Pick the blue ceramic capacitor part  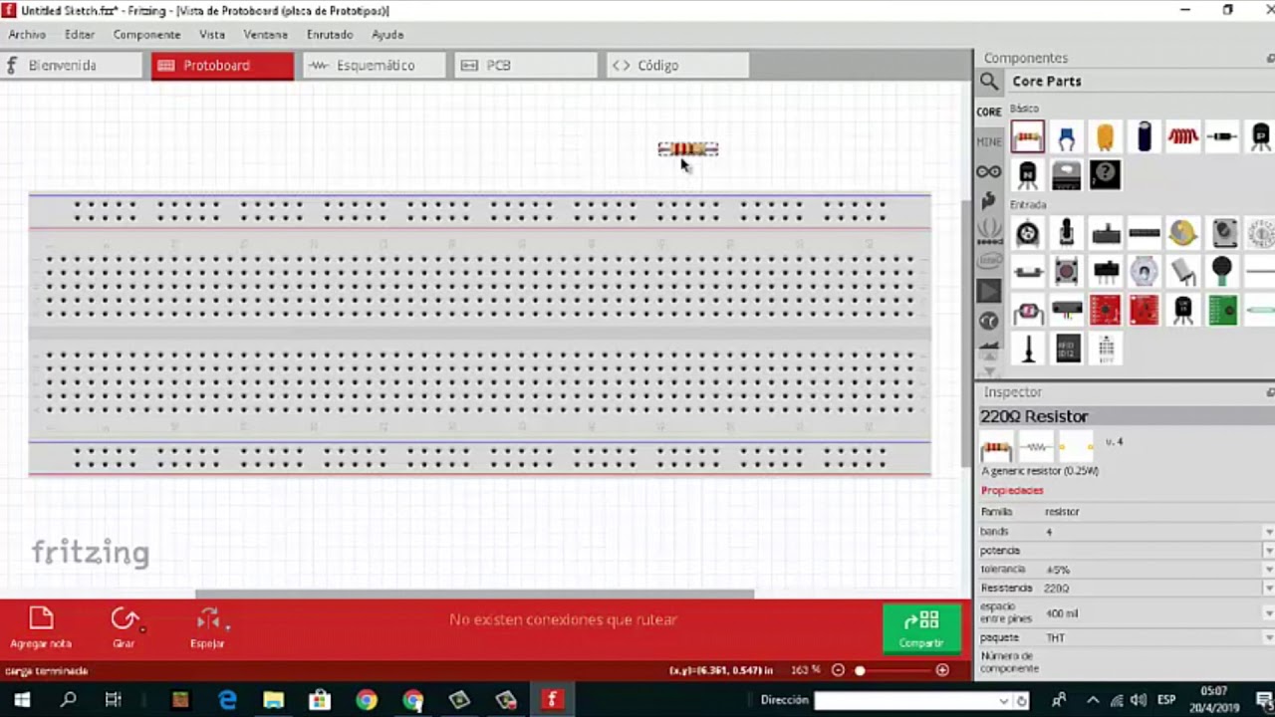1066,136
